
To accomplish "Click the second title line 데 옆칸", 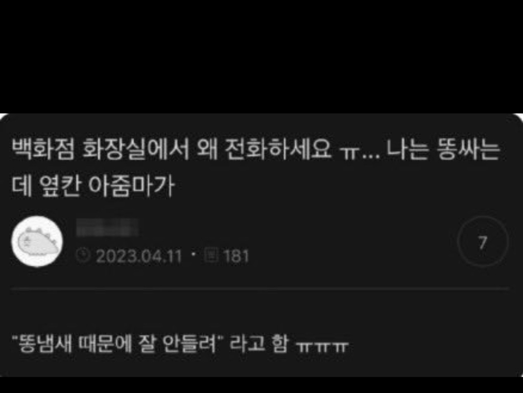I will tap(46, 185).
